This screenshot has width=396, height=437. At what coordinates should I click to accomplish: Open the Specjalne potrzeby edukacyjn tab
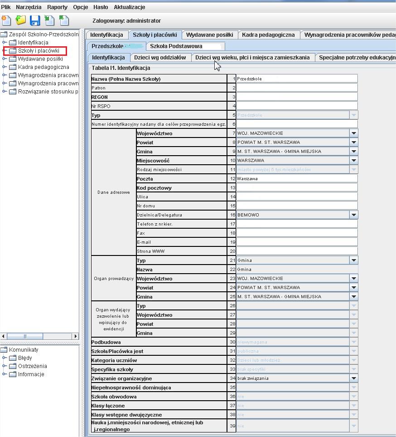[356, 58]
